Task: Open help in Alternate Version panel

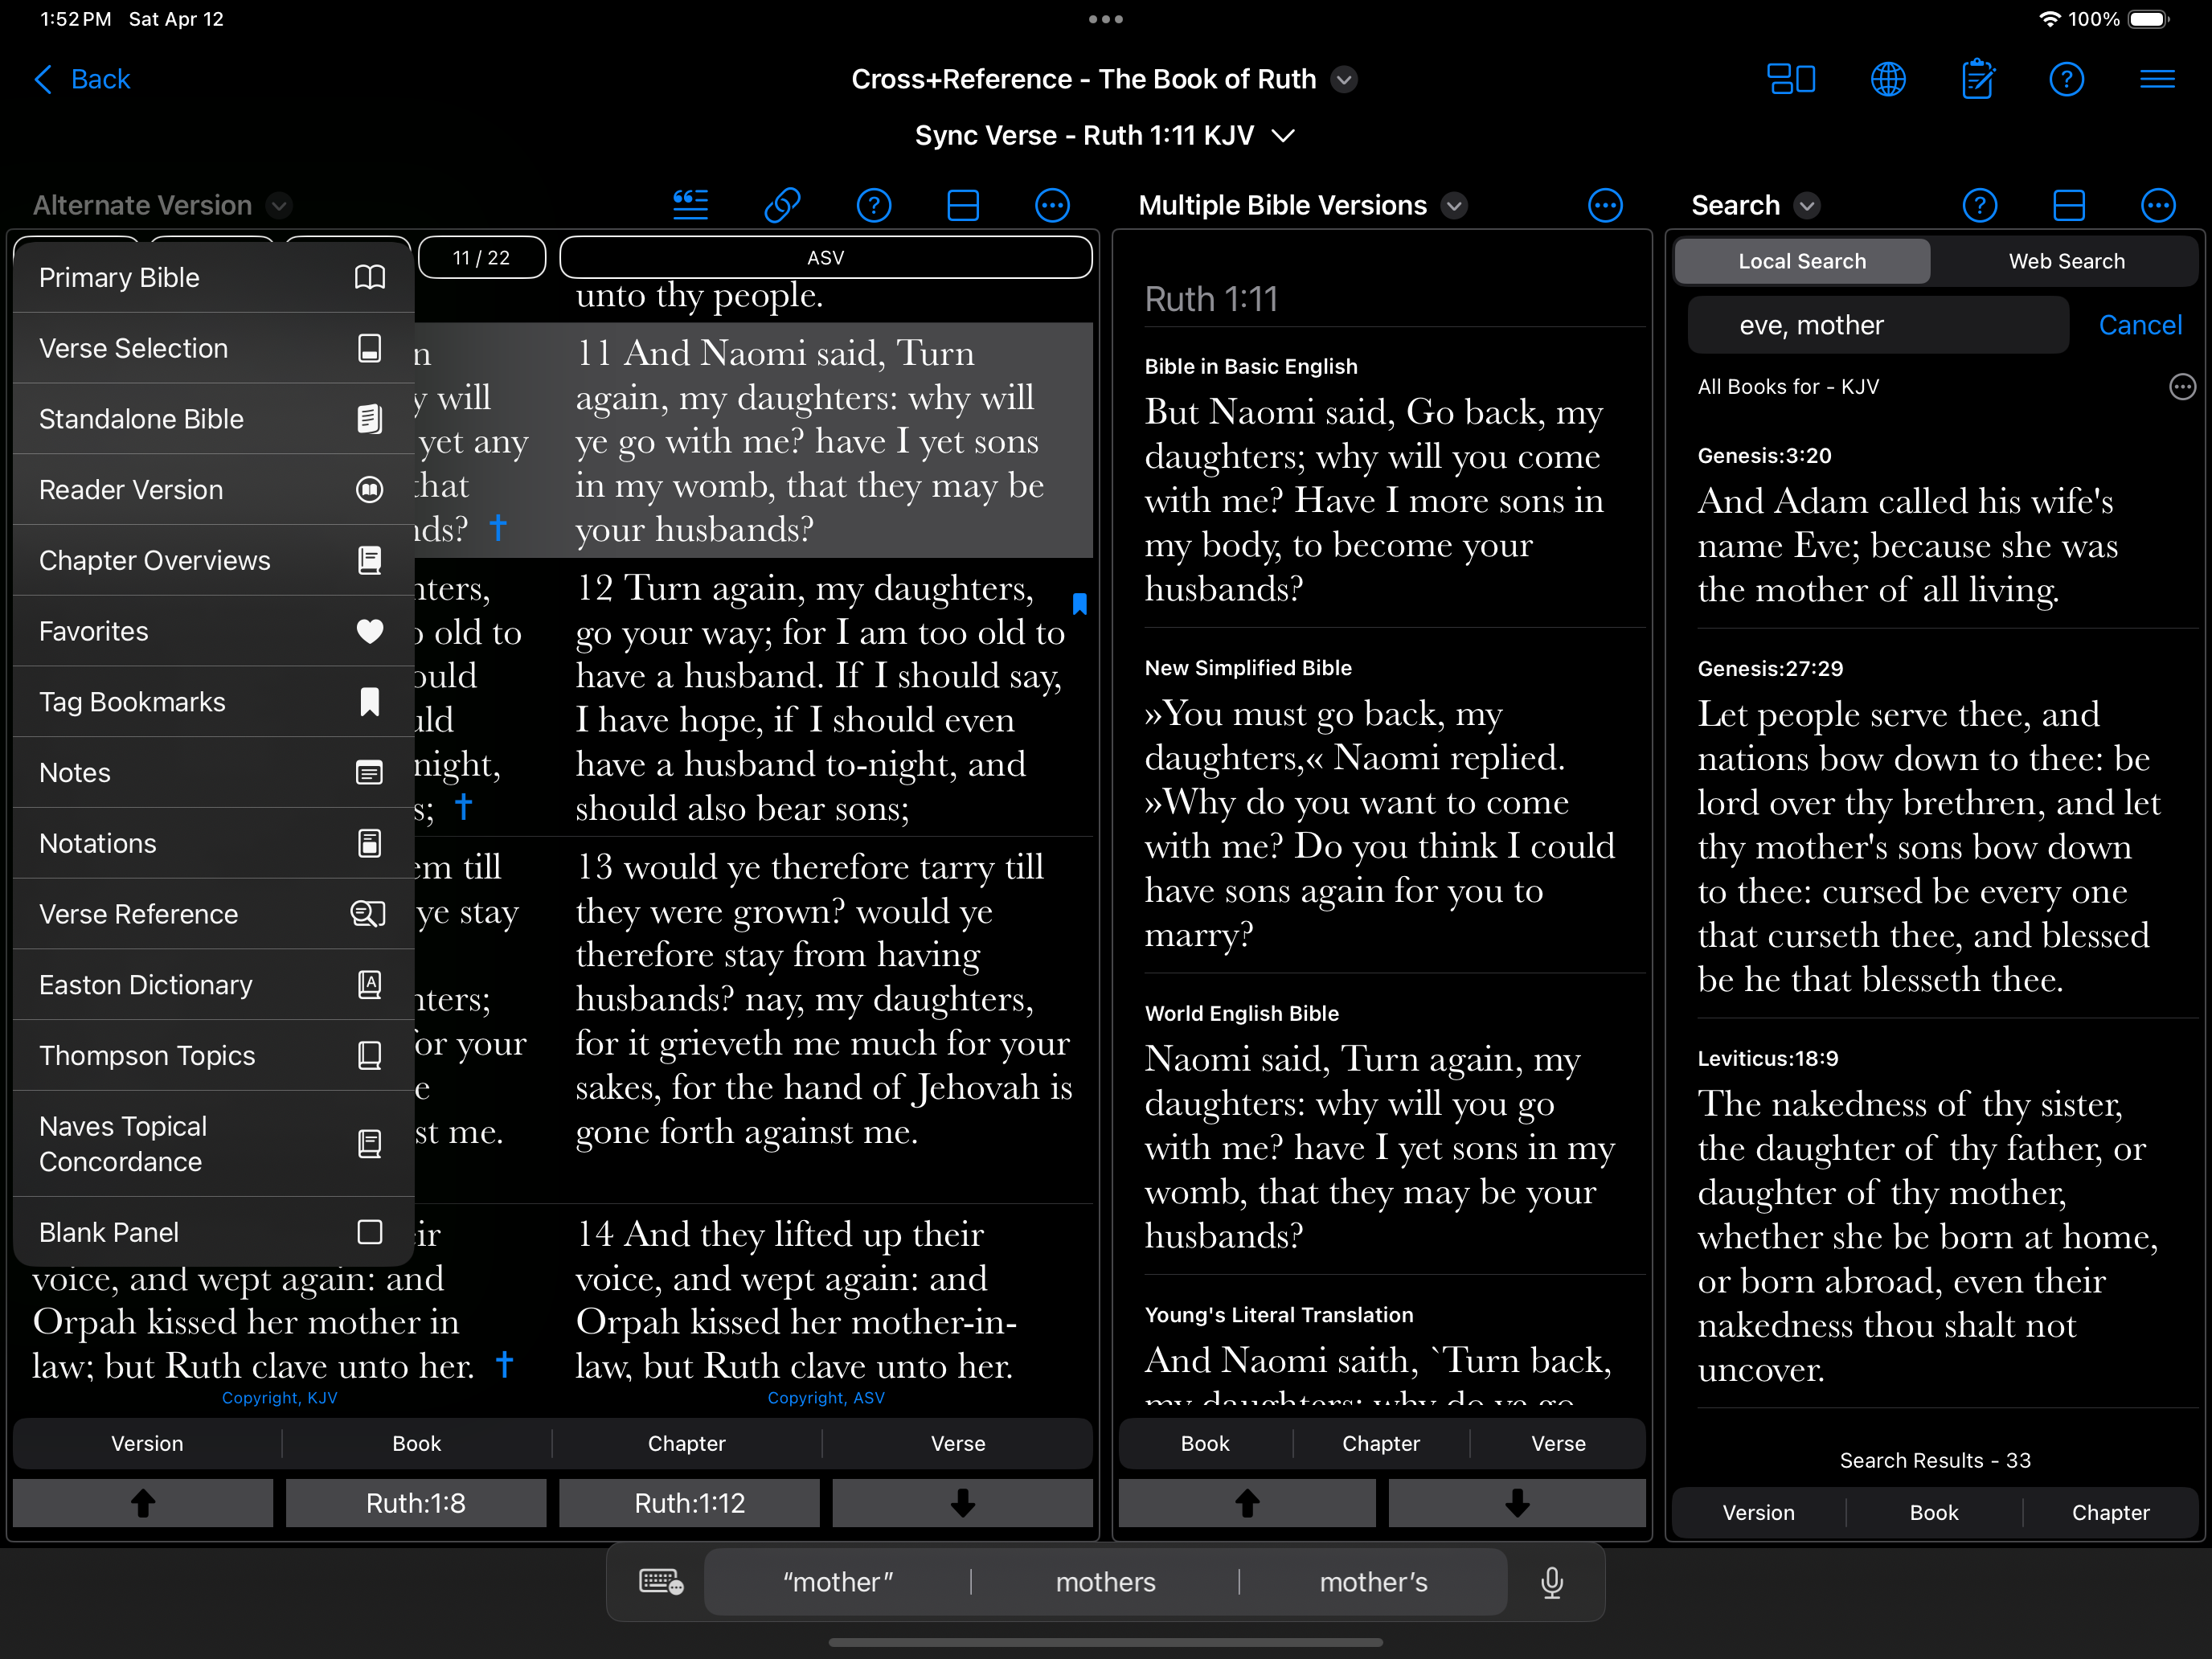Action: [874, 205]
